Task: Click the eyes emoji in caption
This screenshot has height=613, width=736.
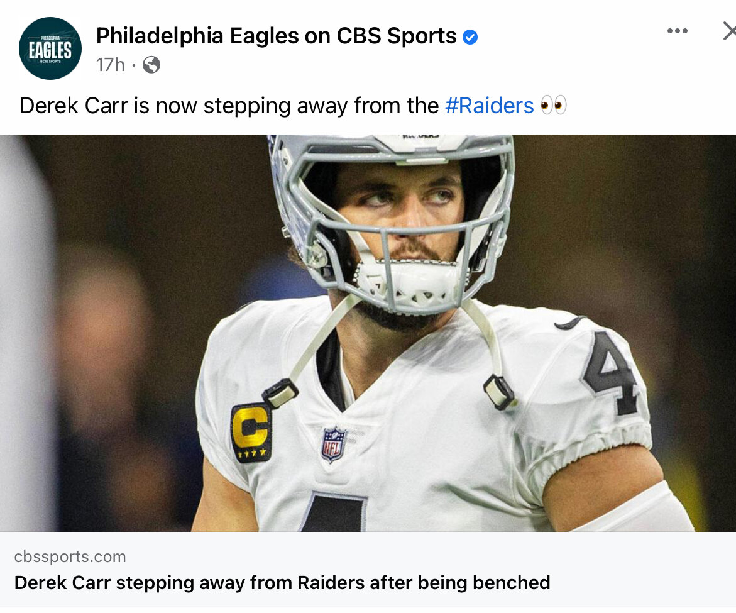Action: tap(553, 105)
